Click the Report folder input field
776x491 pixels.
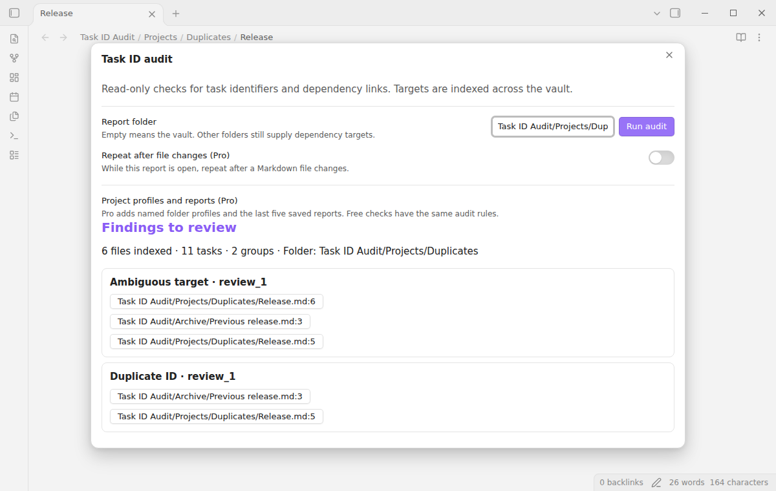553,127
